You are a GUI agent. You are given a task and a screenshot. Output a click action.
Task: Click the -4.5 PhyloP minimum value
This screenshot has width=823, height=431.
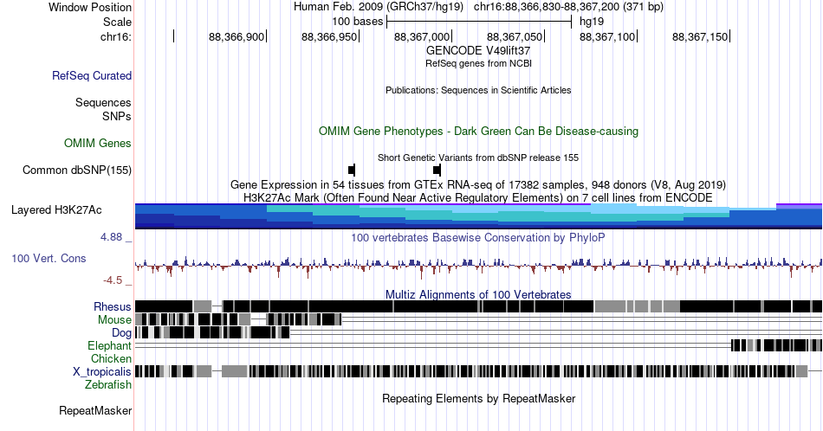pos(113,280)
